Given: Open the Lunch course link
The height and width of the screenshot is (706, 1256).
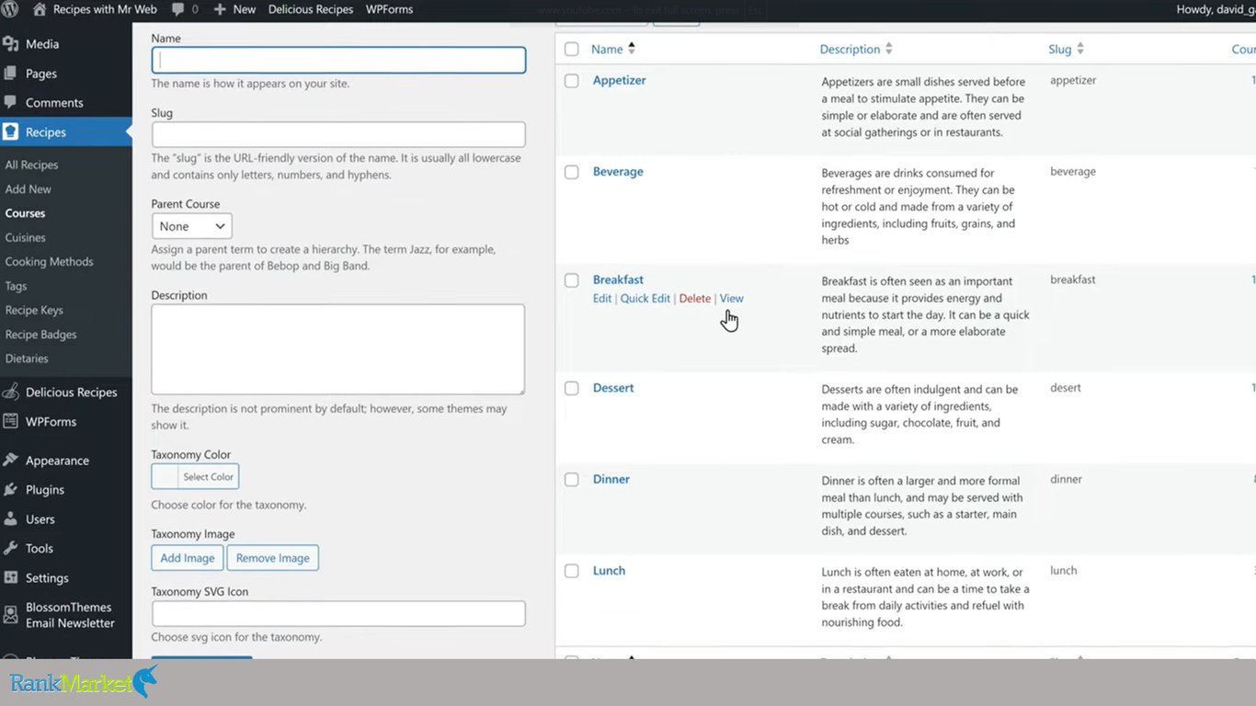Looking at the screenshot, I should (609, 570).
